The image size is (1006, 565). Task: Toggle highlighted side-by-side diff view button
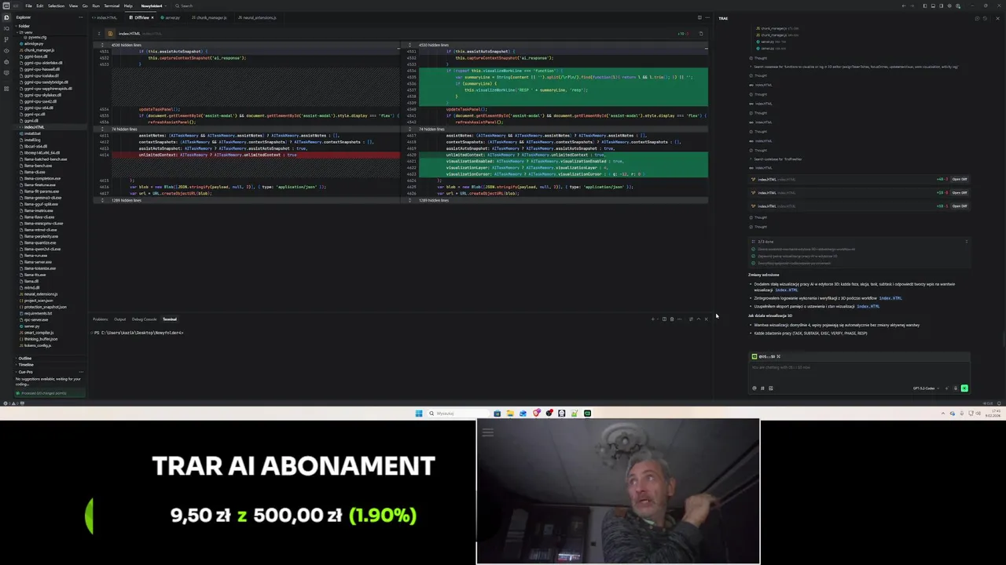pyautogui.click(x=110, y=34)
